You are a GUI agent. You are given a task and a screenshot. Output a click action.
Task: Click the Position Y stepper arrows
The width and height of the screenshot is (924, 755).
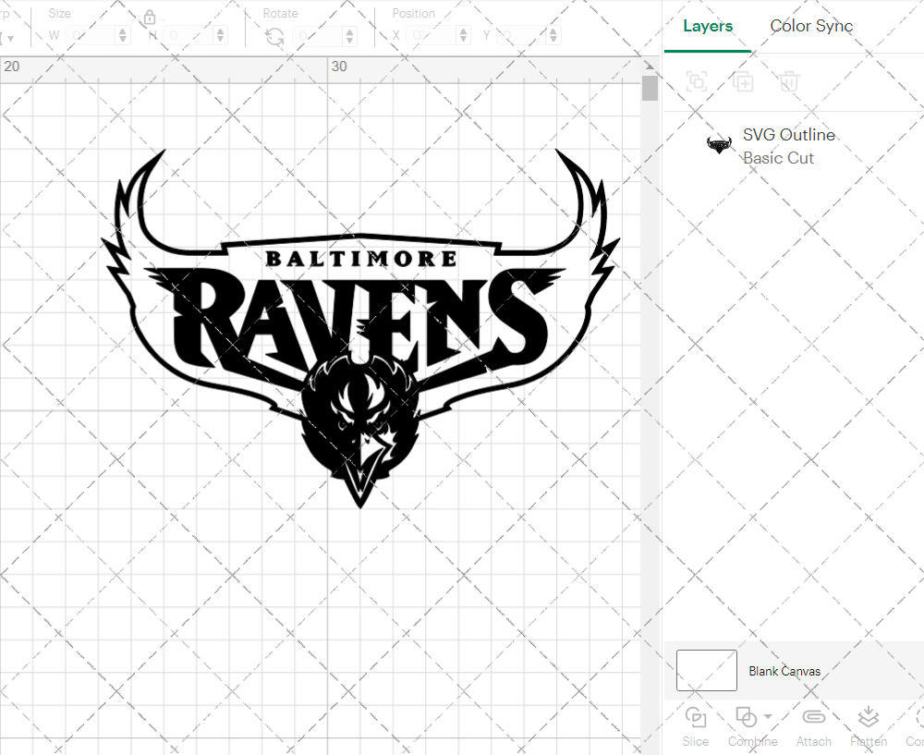coord(553,35)
